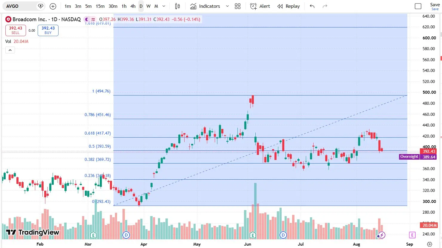This screenshot has width=442, height=248.
Task: Choose the 30m interval
Action: click(113, 6)
